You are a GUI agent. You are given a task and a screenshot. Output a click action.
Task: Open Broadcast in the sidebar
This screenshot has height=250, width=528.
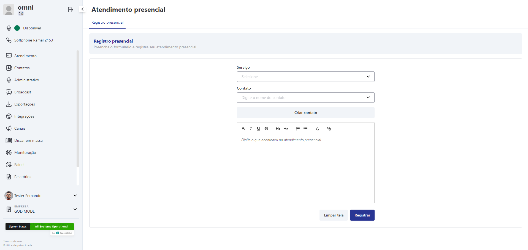click(23, 92)
